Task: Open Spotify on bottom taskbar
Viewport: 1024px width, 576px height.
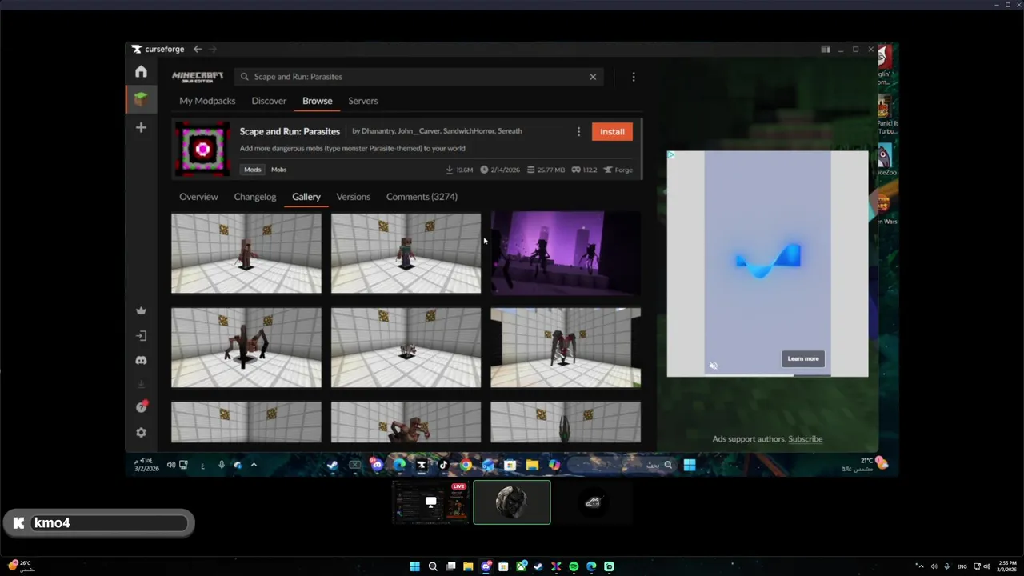Action: 574,566
